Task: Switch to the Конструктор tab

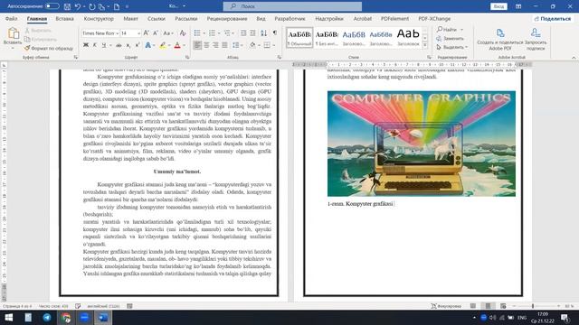Action: [99, 18]
